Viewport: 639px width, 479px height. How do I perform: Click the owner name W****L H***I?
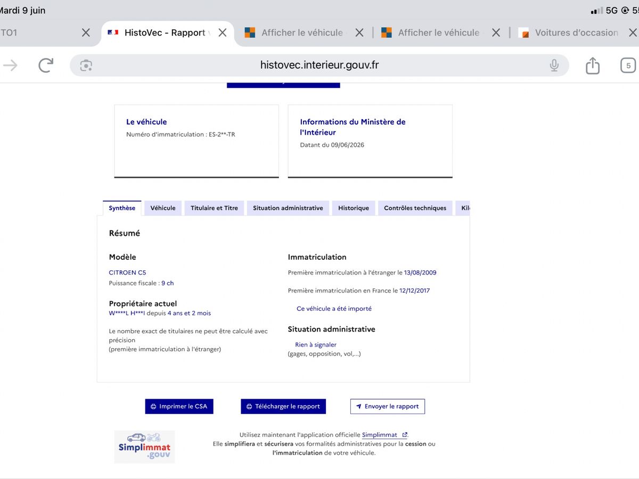[127, 313]
